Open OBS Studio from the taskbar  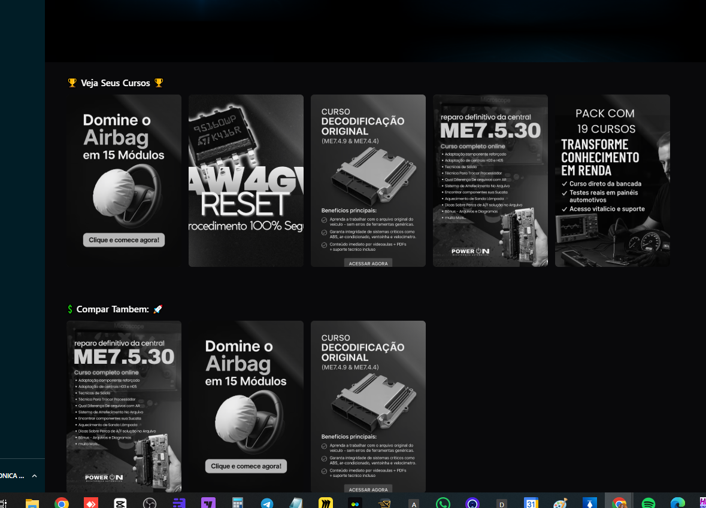tap(149, 503)
